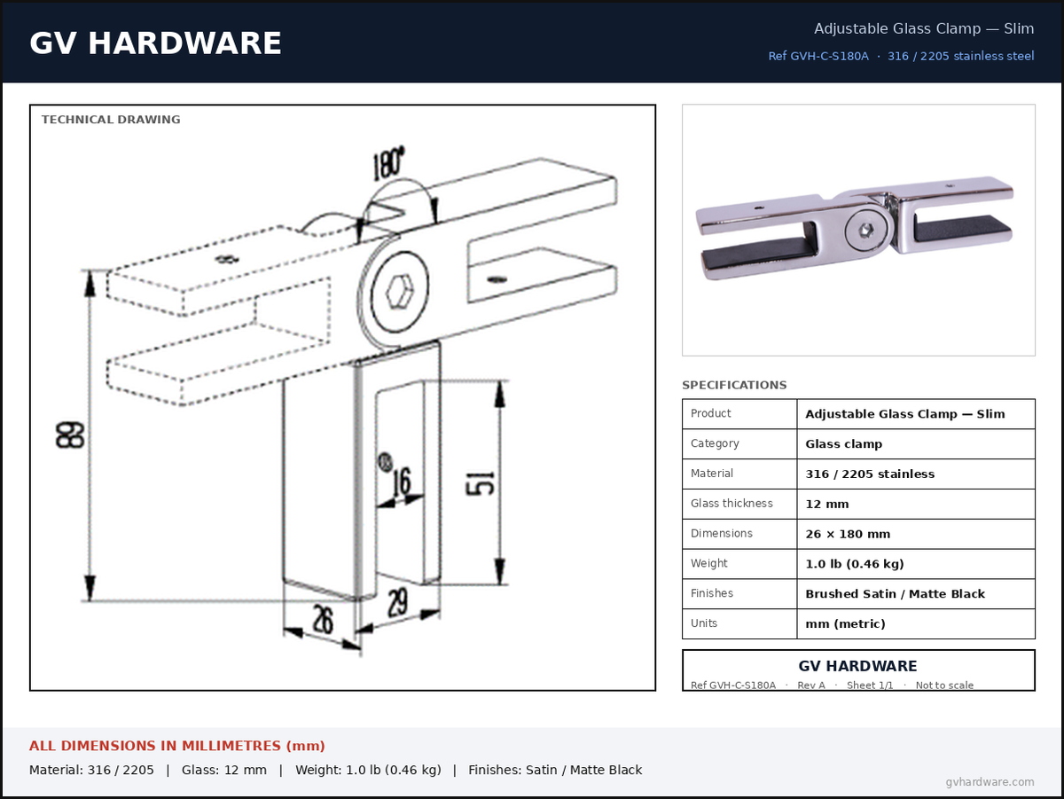
Task: Click 'Glass: 12 mm' in the footer
Action: tap(224, 770)
